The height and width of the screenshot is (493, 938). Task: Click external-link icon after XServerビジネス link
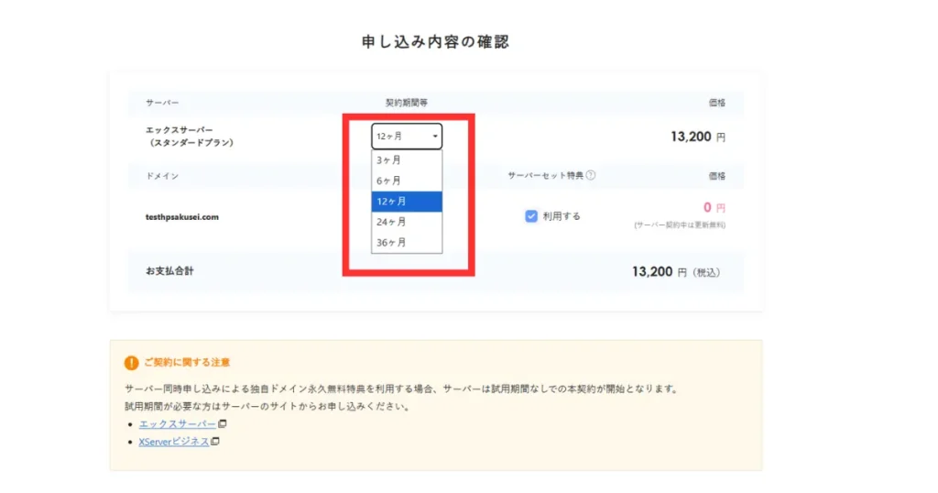215,442
